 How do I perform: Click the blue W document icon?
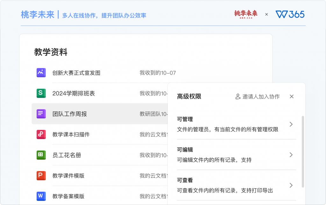pyautogui.click(x=41, y=196)
